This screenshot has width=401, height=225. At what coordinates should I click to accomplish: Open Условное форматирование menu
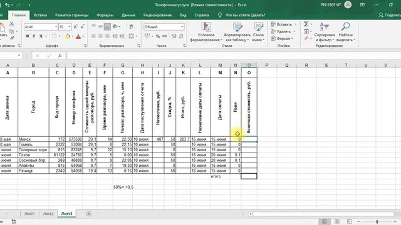[206, 32]
